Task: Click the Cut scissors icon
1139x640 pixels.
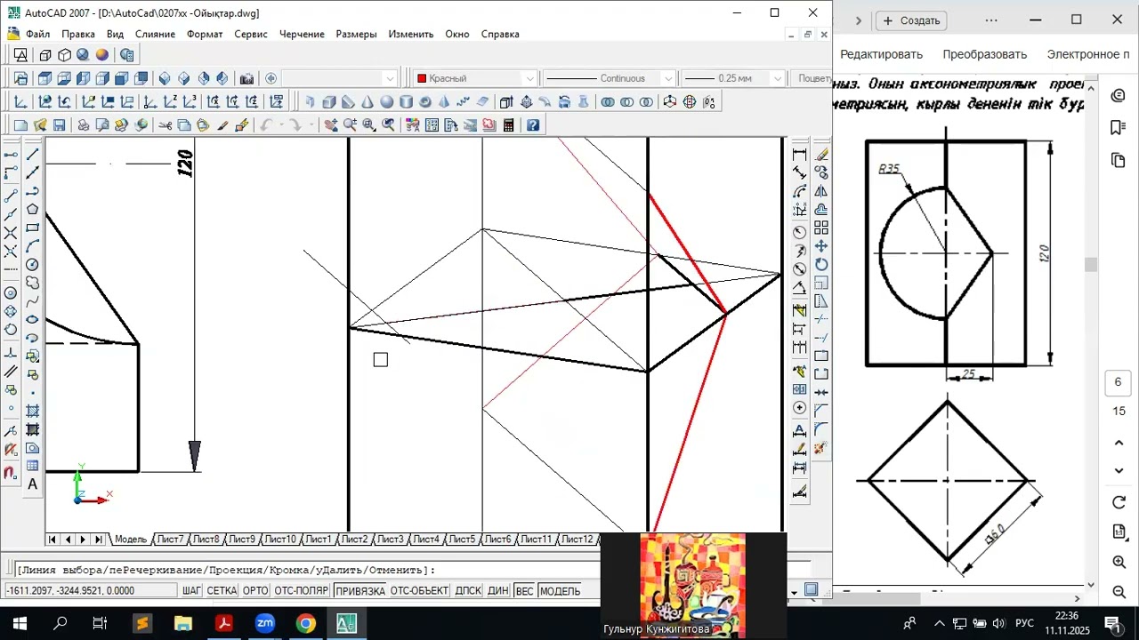Action: click(x=165, y=125)
